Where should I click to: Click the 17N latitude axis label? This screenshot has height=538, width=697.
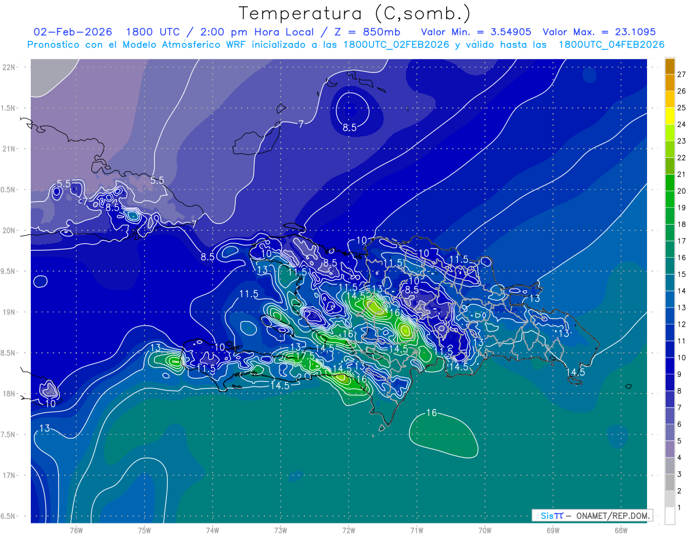9,476
